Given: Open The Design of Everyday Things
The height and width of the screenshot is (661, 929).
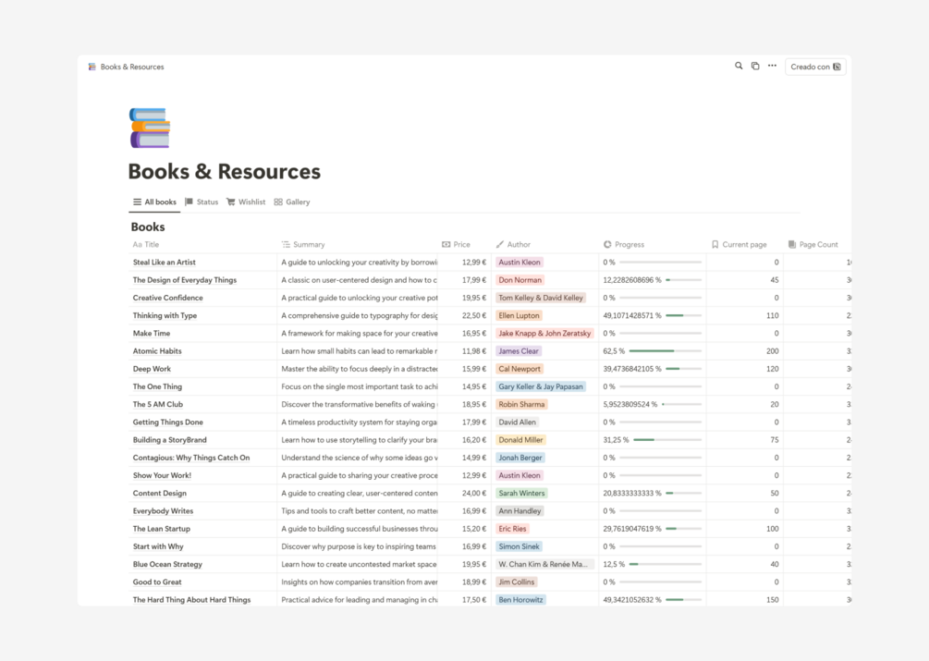Looking at the screenshot, I should coord(185,280).
